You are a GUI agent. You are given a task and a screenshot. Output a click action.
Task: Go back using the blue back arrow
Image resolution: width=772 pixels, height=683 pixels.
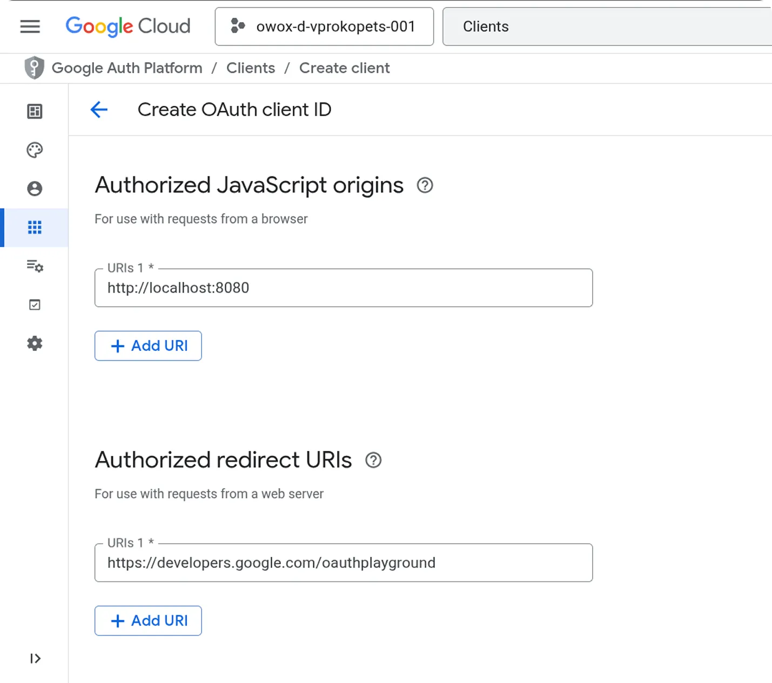coord(99,109)
